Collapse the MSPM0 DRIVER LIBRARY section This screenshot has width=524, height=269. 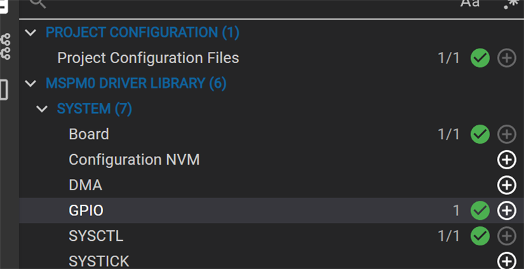[30, 83]
